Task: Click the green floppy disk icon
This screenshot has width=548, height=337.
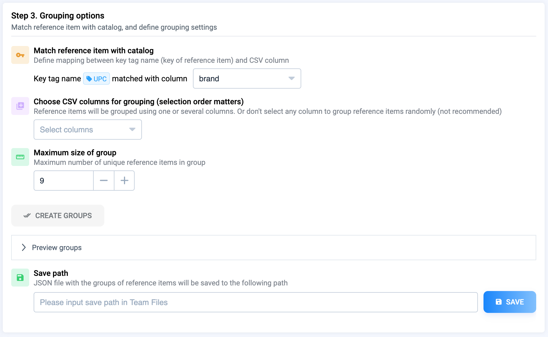Action: [20, 278]
